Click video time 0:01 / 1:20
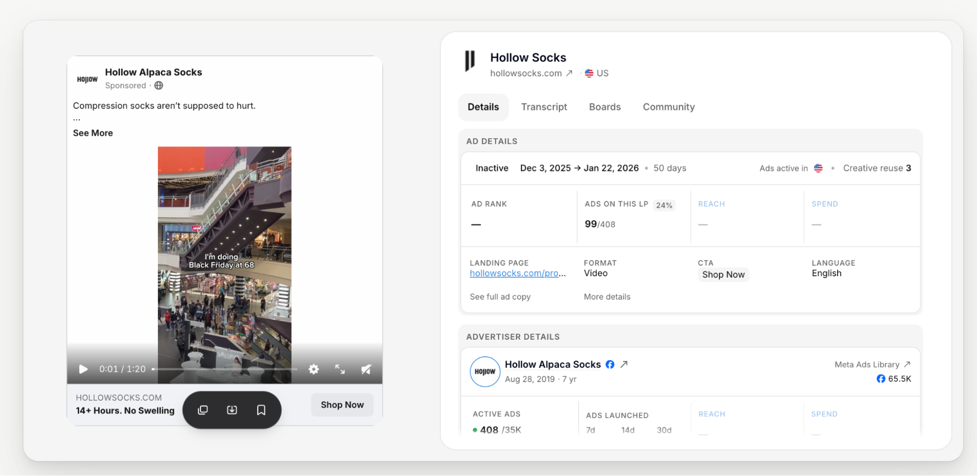977x476 pixels. (122, 369)
